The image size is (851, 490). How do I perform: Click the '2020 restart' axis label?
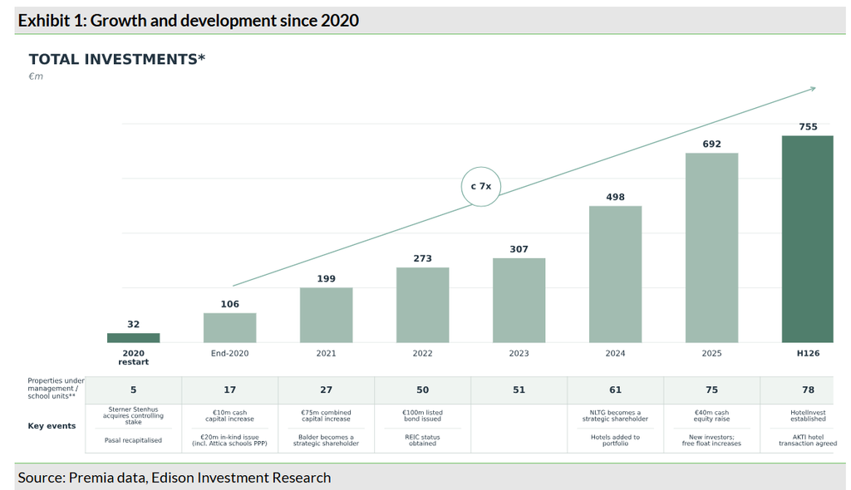pos(134,358)
